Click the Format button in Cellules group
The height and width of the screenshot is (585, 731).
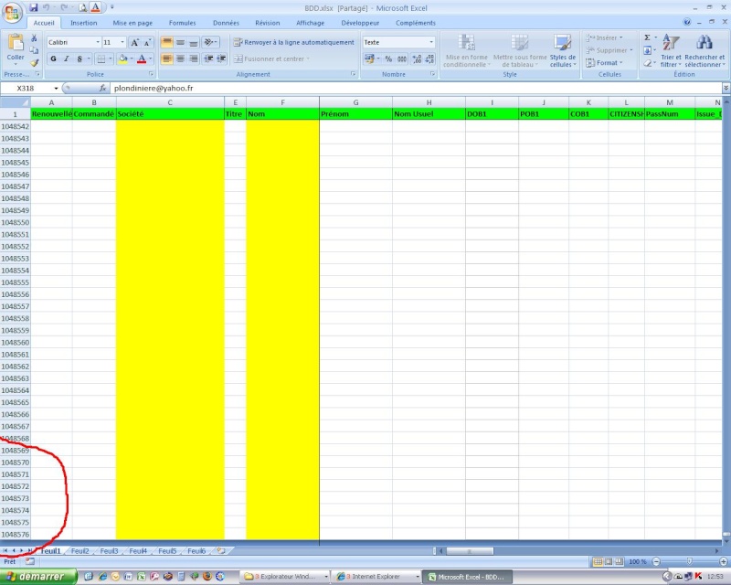point(607,63)
